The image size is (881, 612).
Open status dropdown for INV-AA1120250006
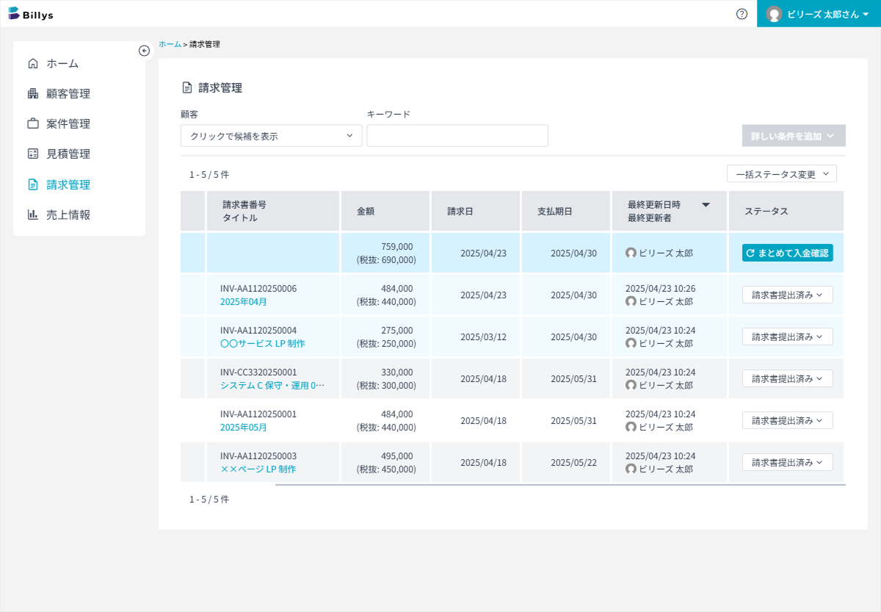(788, 295)
